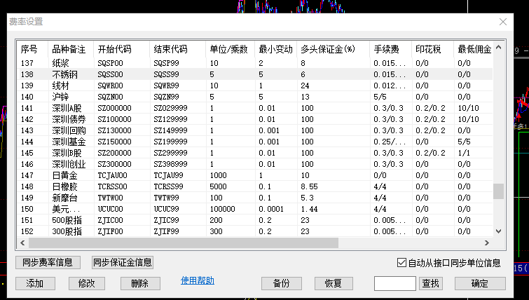Sort by 序号 column header
The height and width of the screenshot is (300, 529).
click(x=29, y=50)
